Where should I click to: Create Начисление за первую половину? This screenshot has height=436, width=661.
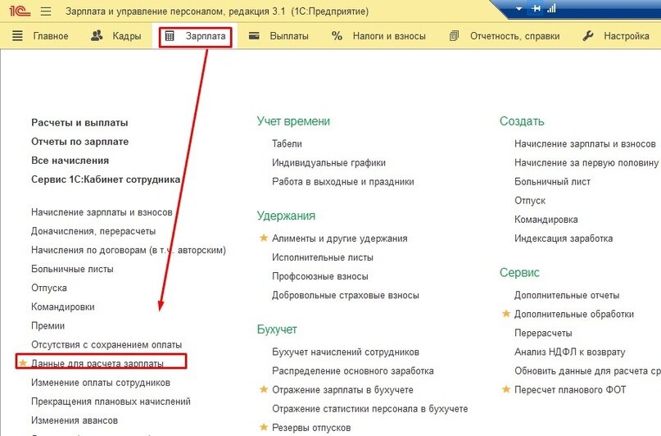pos(586,163)
